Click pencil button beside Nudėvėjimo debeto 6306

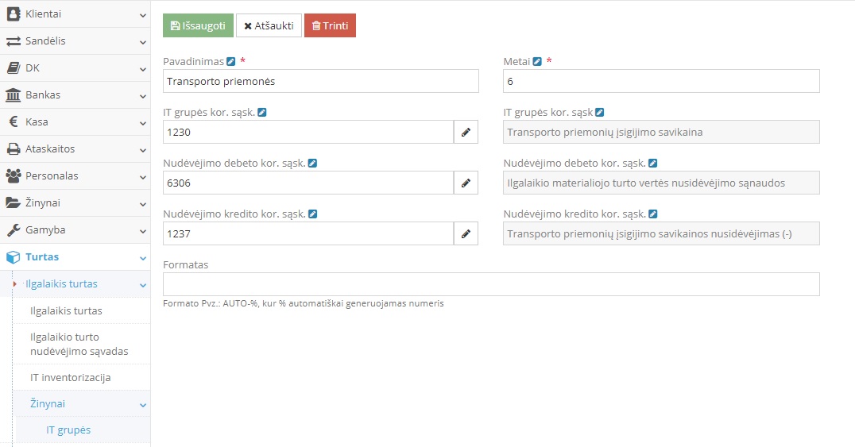pyautogui.click(x=466, y=183)
